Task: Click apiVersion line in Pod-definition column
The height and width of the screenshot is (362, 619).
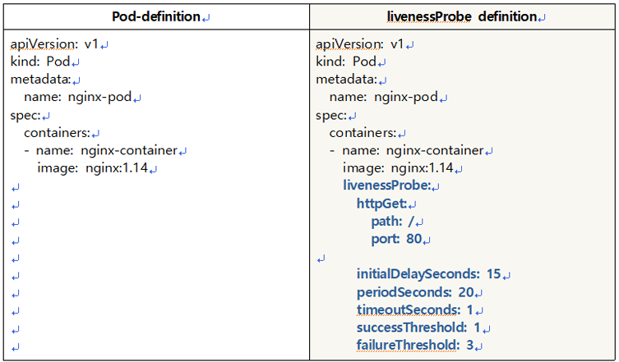Action: point(54,44)
